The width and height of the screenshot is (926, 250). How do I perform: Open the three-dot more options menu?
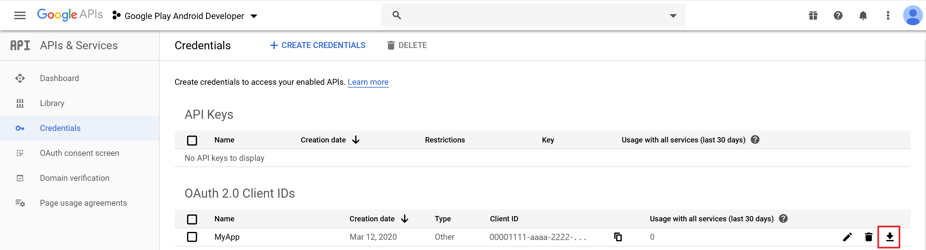888,16
